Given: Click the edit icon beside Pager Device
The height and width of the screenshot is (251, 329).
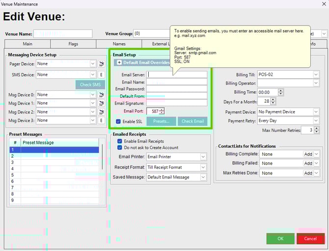Looking at the screenshot, I should click(101, 64).
